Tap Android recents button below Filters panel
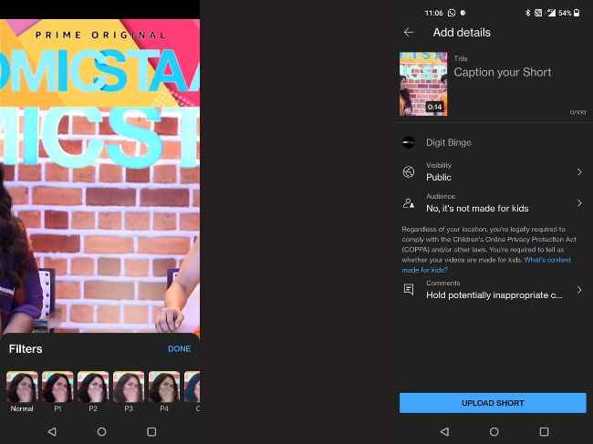The width and height of the screenshot is (593, 444). 151,431
